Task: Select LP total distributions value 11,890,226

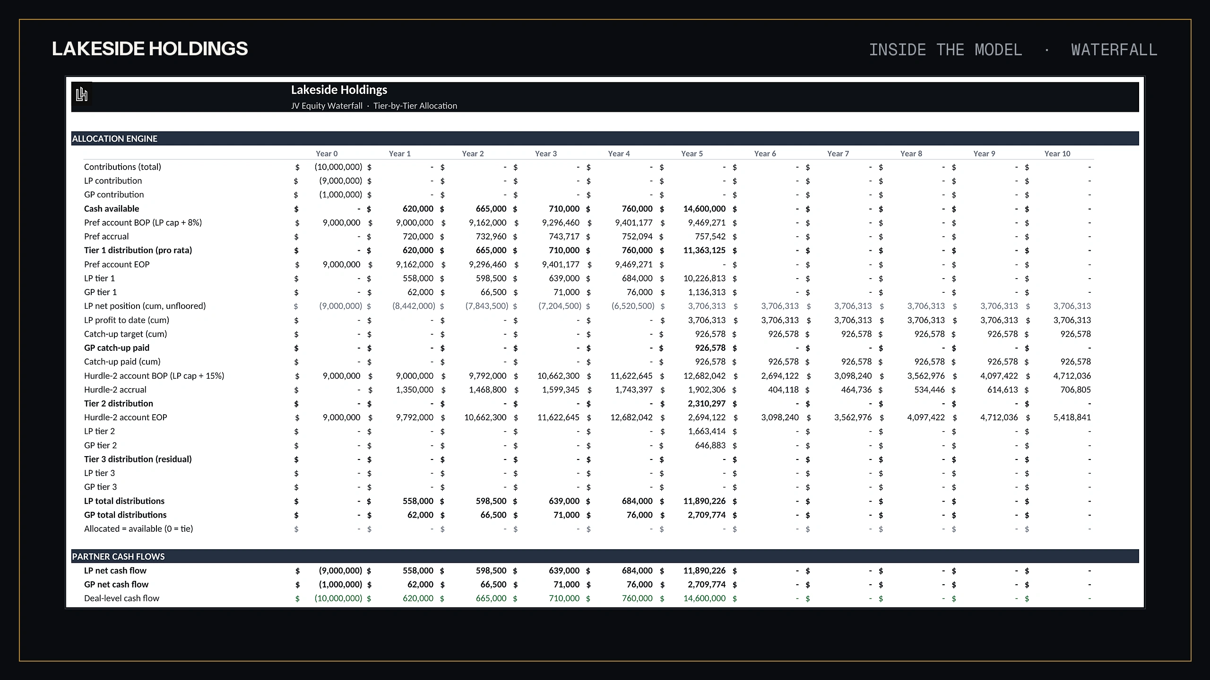Action: pyautogui.click(x=704, y=501)
